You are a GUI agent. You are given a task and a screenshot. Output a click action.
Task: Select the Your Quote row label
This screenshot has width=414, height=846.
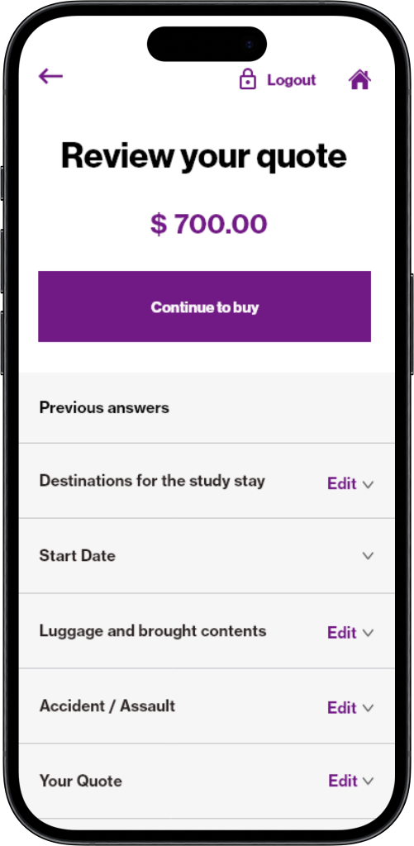tap(80, 781)
